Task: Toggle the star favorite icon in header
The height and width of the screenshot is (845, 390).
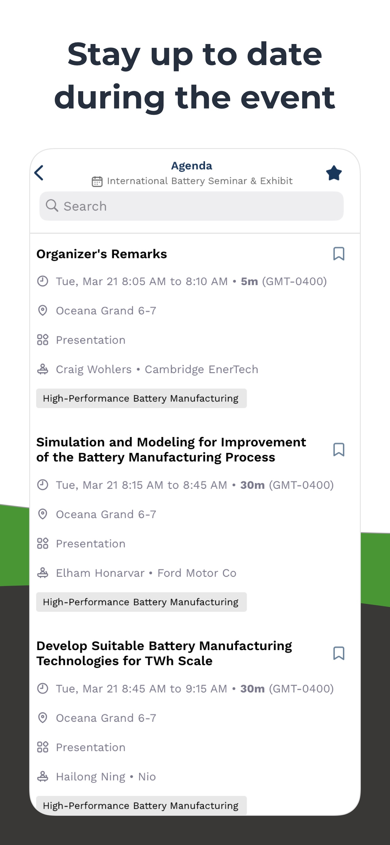Action: pyautogui.click(x=333, y=173)
